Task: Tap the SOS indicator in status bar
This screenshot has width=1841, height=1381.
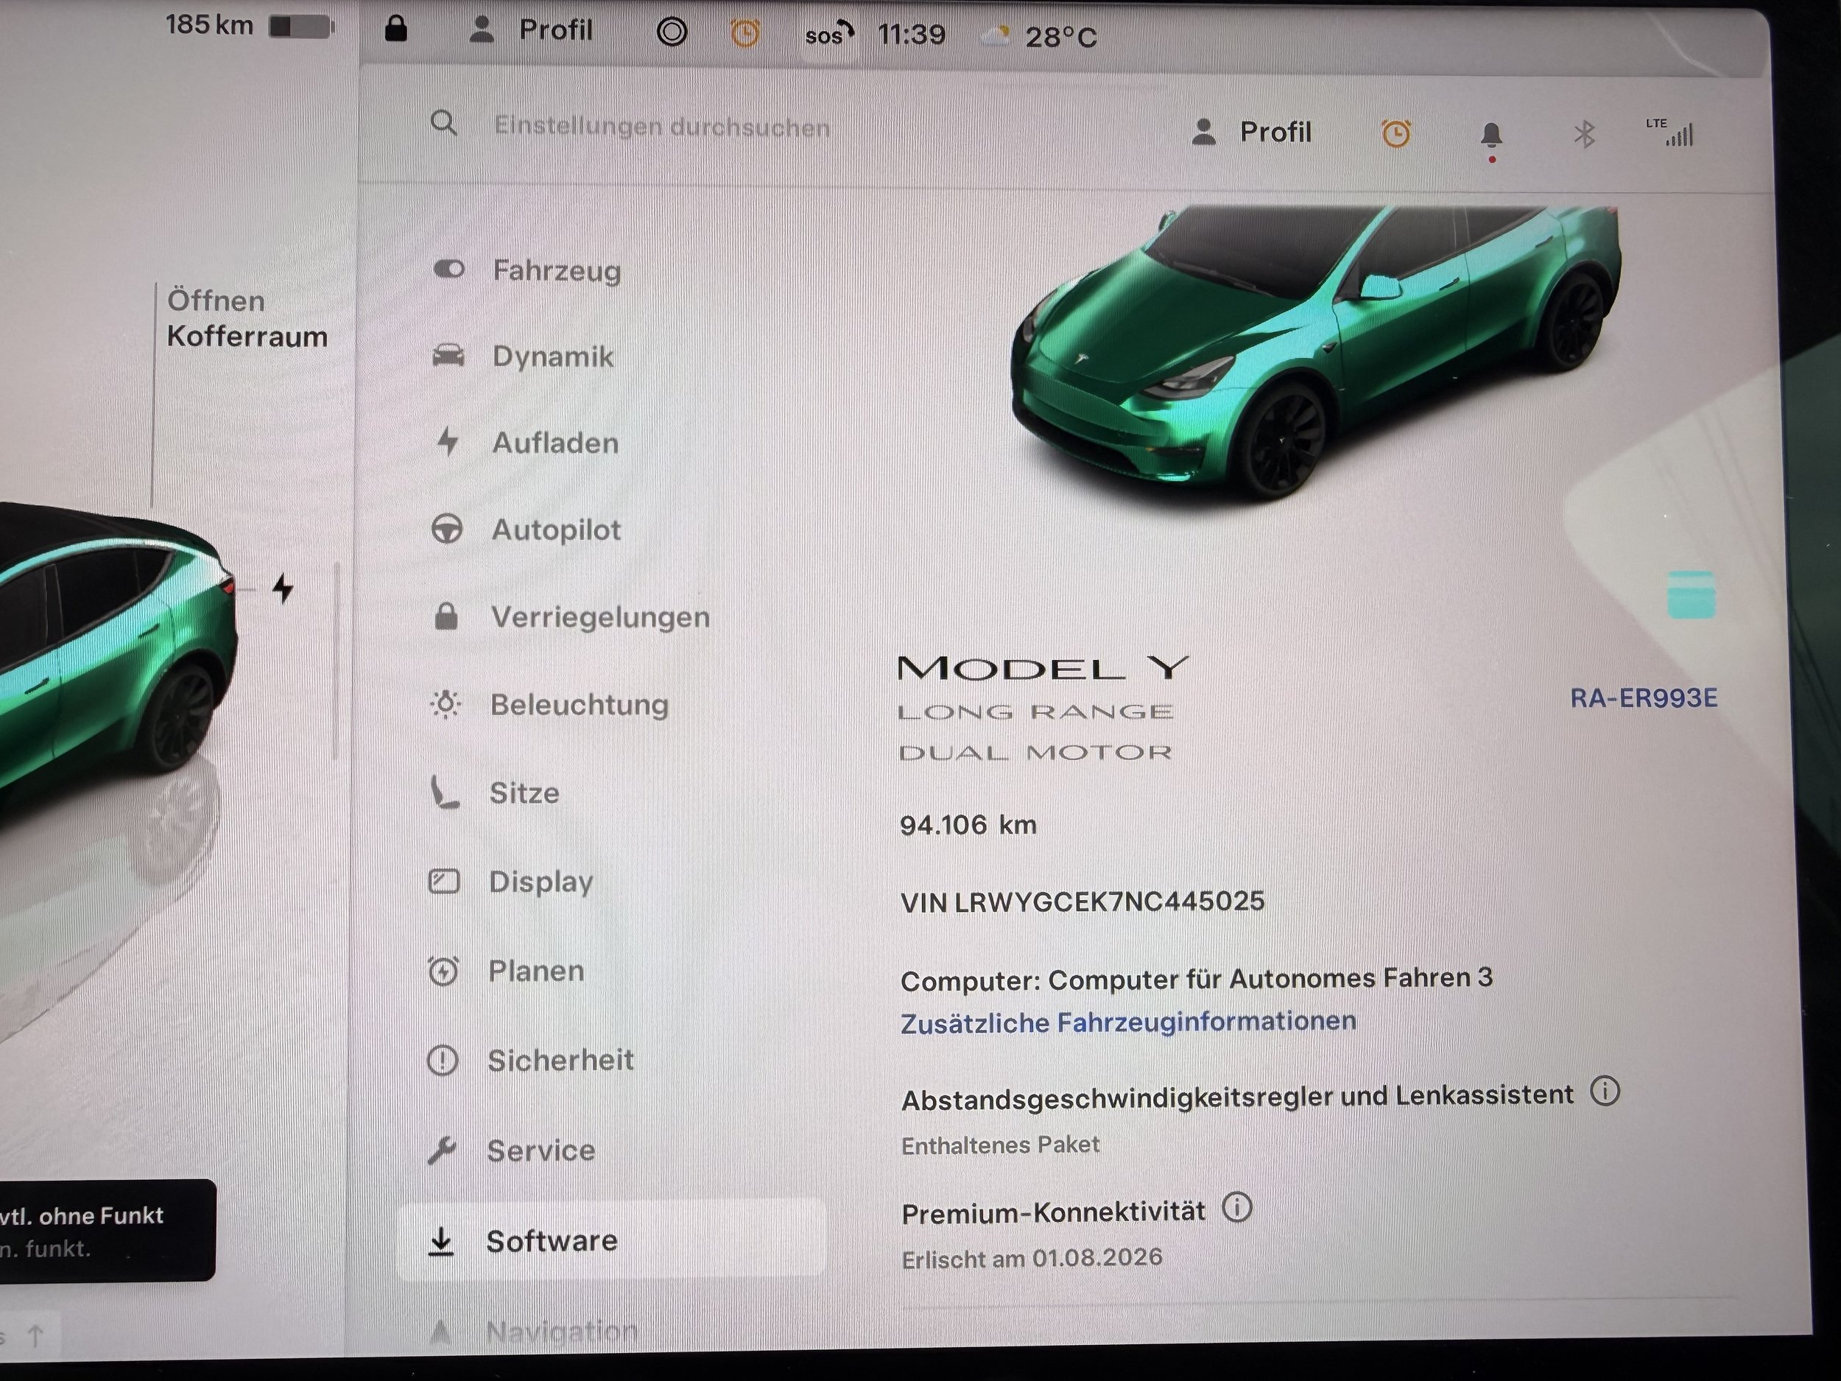Action: [829, 35]
